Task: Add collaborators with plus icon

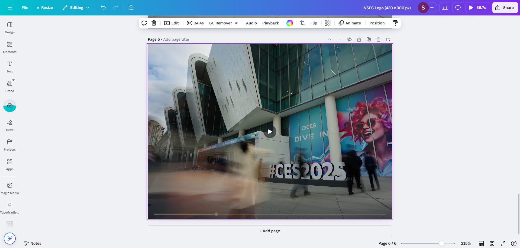Action: coord(432,8)
